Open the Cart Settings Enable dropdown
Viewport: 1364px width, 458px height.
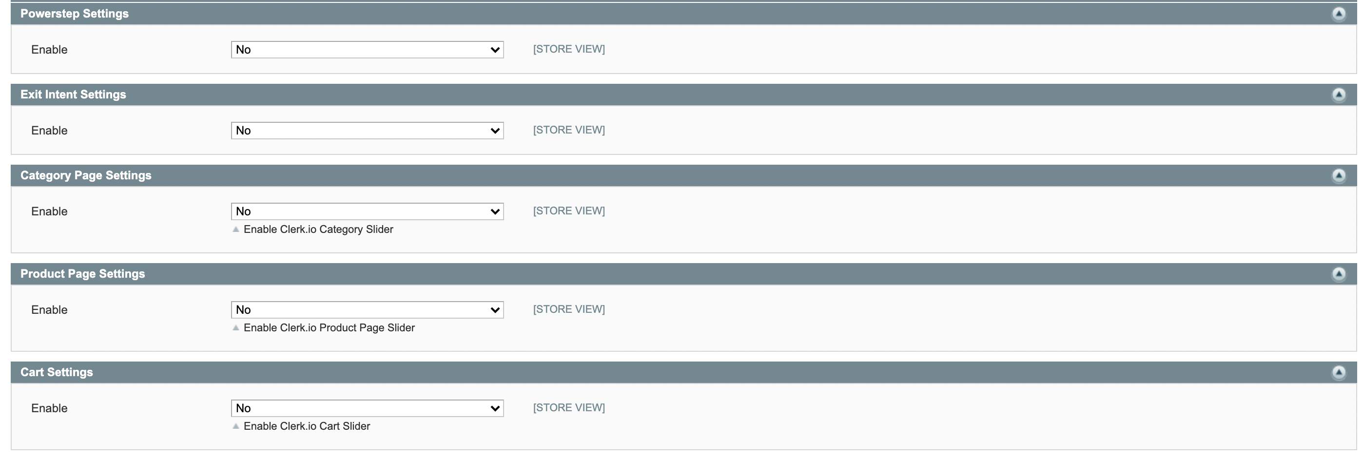coord(367,408)
